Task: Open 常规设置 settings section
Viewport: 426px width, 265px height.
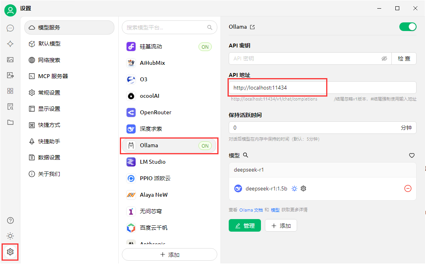Action: [x=69, y=93]
